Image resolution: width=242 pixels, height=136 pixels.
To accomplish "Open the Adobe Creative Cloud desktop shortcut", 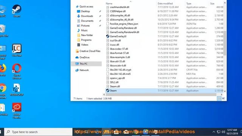I will [17, 111].
